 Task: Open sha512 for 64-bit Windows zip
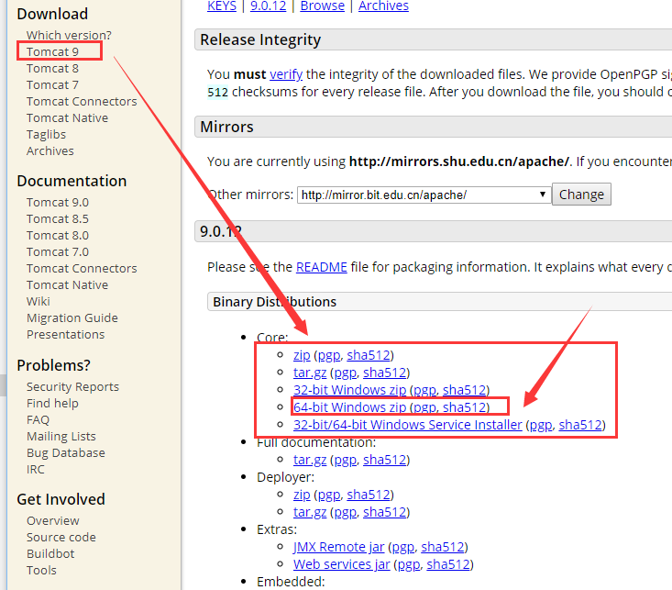click(x=465, y=407)
